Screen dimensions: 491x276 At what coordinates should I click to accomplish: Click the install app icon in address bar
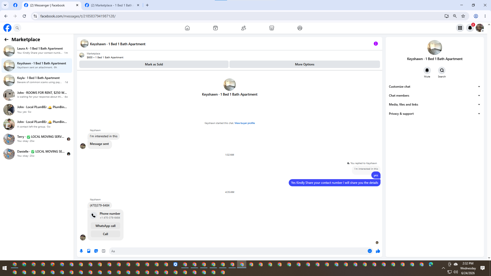click(x=447, y=16)
